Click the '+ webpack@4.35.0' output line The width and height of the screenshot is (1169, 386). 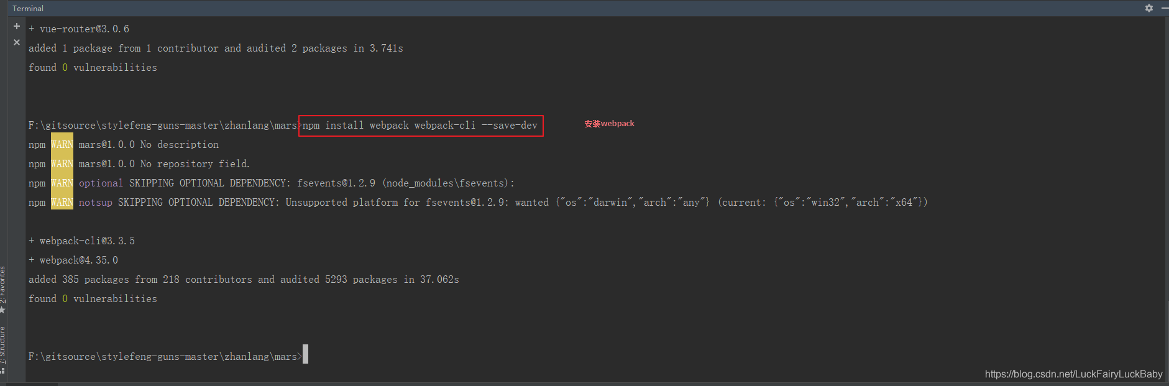click(x=73, y=260)
